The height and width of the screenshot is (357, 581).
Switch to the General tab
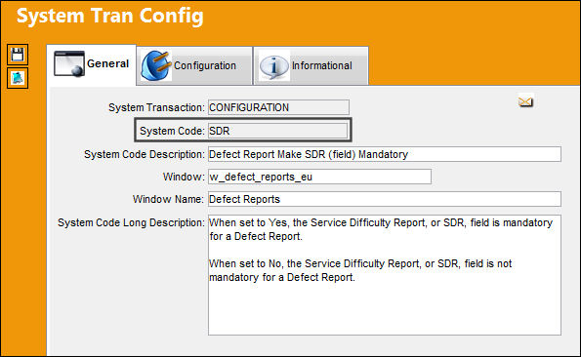(x=92, y=64)
